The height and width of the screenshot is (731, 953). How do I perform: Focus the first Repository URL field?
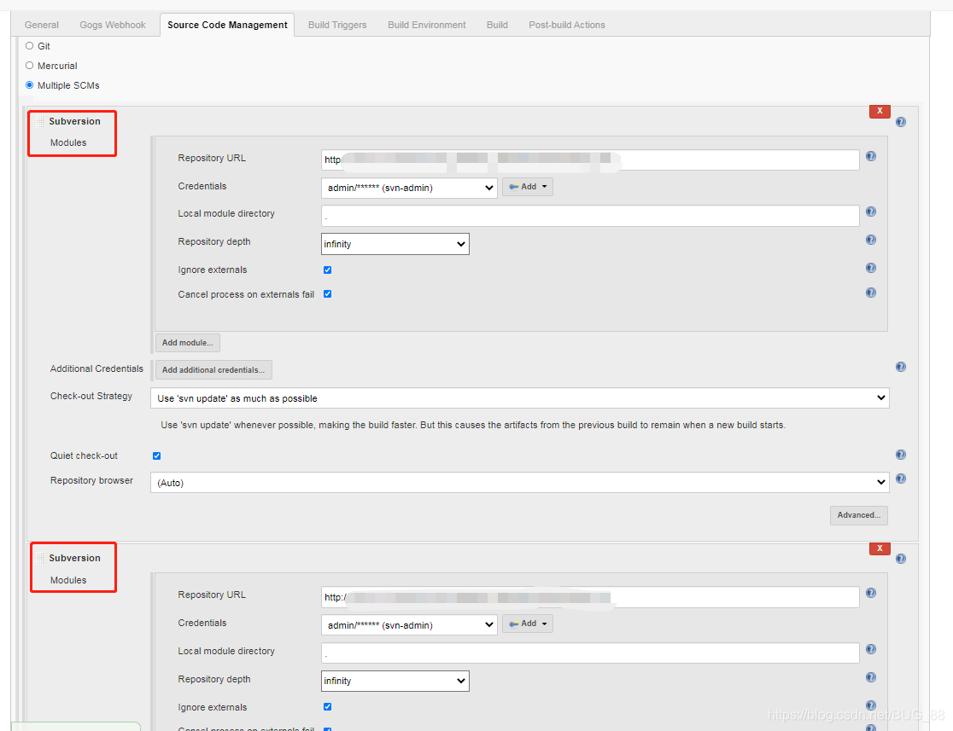[x=590, y=160]
